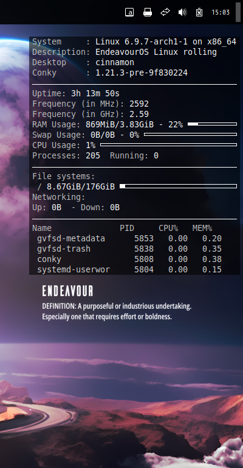
Task: Click the GHz frequency value 2.59
Action: click(x=139, y=115)
